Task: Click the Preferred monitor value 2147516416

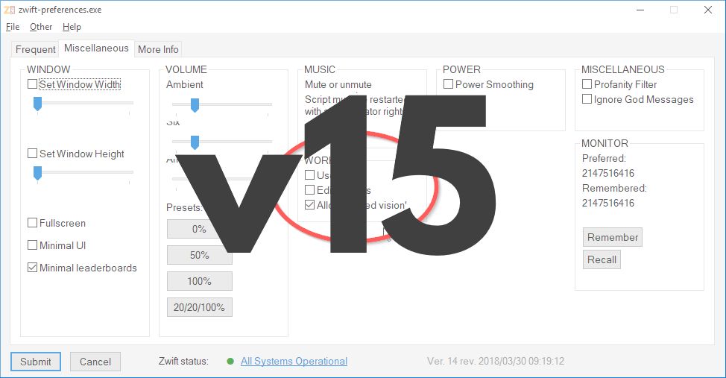Action: click(608, 173)
